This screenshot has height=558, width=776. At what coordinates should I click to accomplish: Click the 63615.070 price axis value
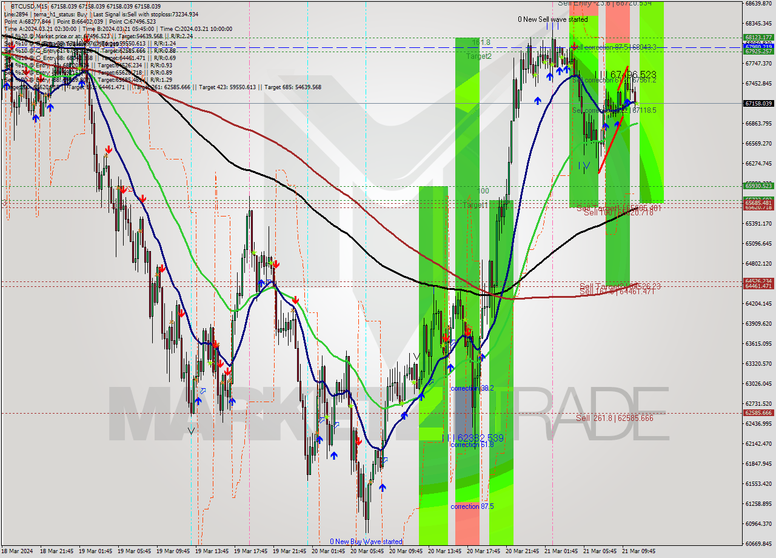(x=758, y=343)
